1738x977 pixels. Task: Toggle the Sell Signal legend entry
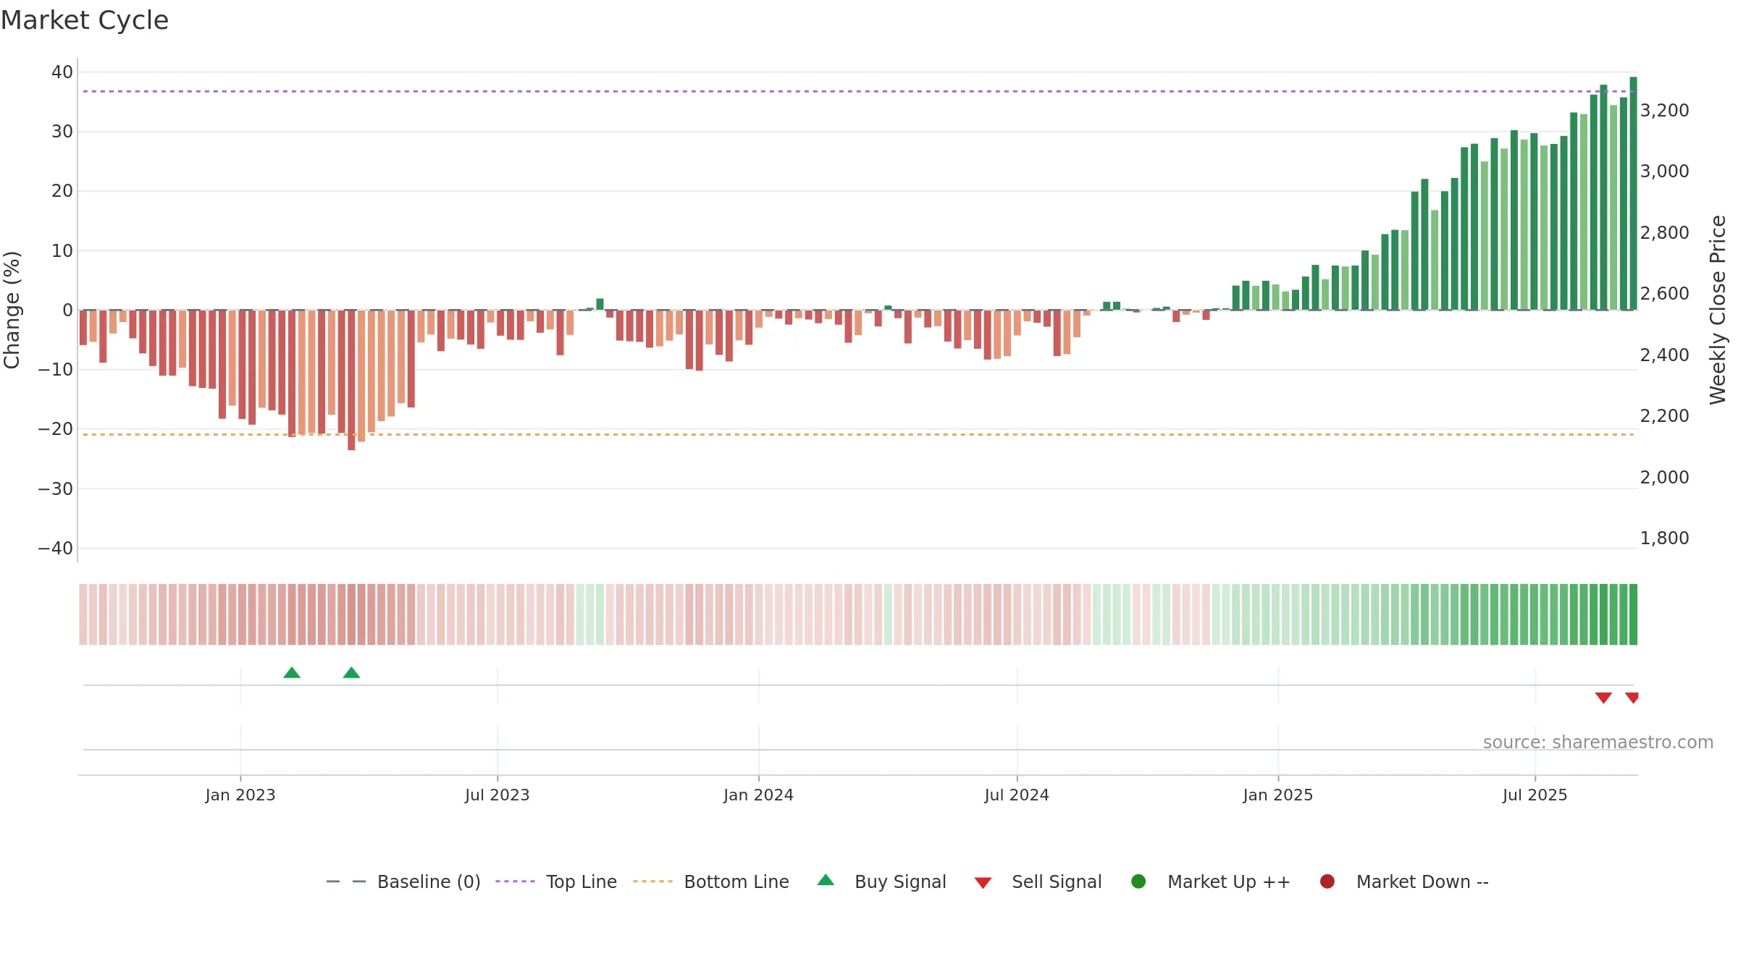pyautogui.click(x=1038, y=881)
